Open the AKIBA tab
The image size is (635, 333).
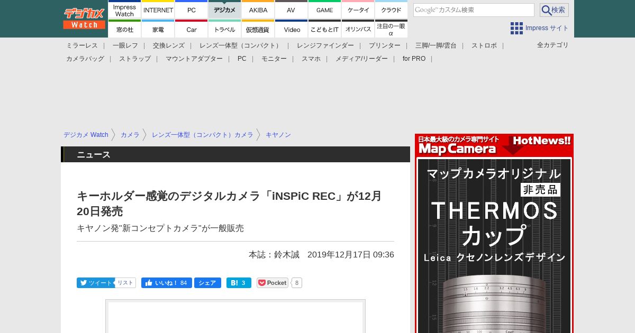(x=258, y=10)
